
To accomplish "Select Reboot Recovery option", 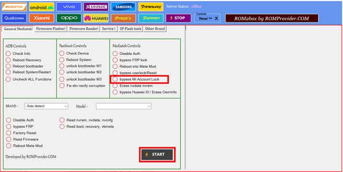I will click(x=24, y=60).
